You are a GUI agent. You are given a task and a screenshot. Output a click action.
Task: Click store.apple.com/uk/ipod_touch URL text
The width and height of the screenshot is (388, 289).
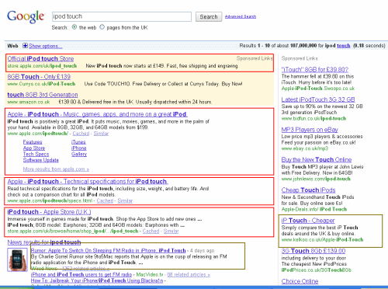click(42, 66)
